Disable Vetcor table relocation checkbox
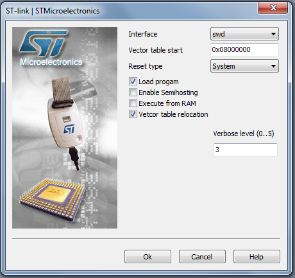This screenshot has width=295, height=278. 133,114
